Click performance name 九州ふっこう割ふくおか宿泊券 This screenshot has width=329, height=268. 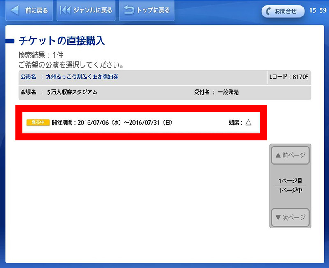click(x=82, y=77)
